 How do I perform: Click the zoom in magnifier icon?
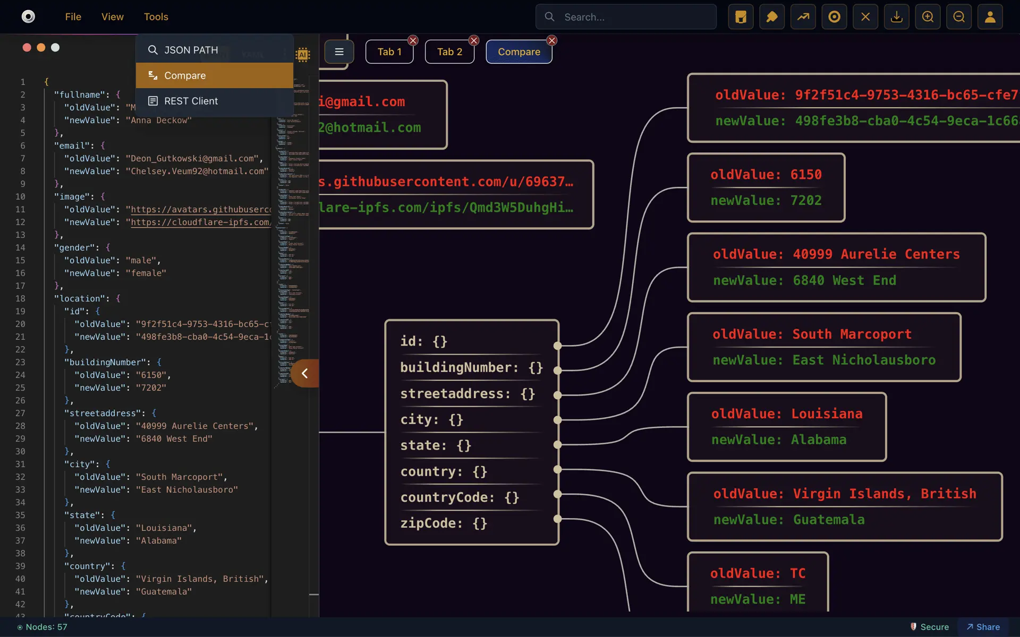pyautogui.click(x=928, y=16)
